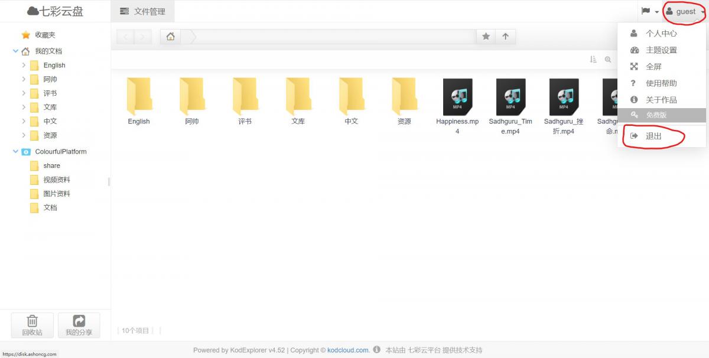
Task: Select the Happiness.mp4 file thumbnail
Action: point(457,97)
